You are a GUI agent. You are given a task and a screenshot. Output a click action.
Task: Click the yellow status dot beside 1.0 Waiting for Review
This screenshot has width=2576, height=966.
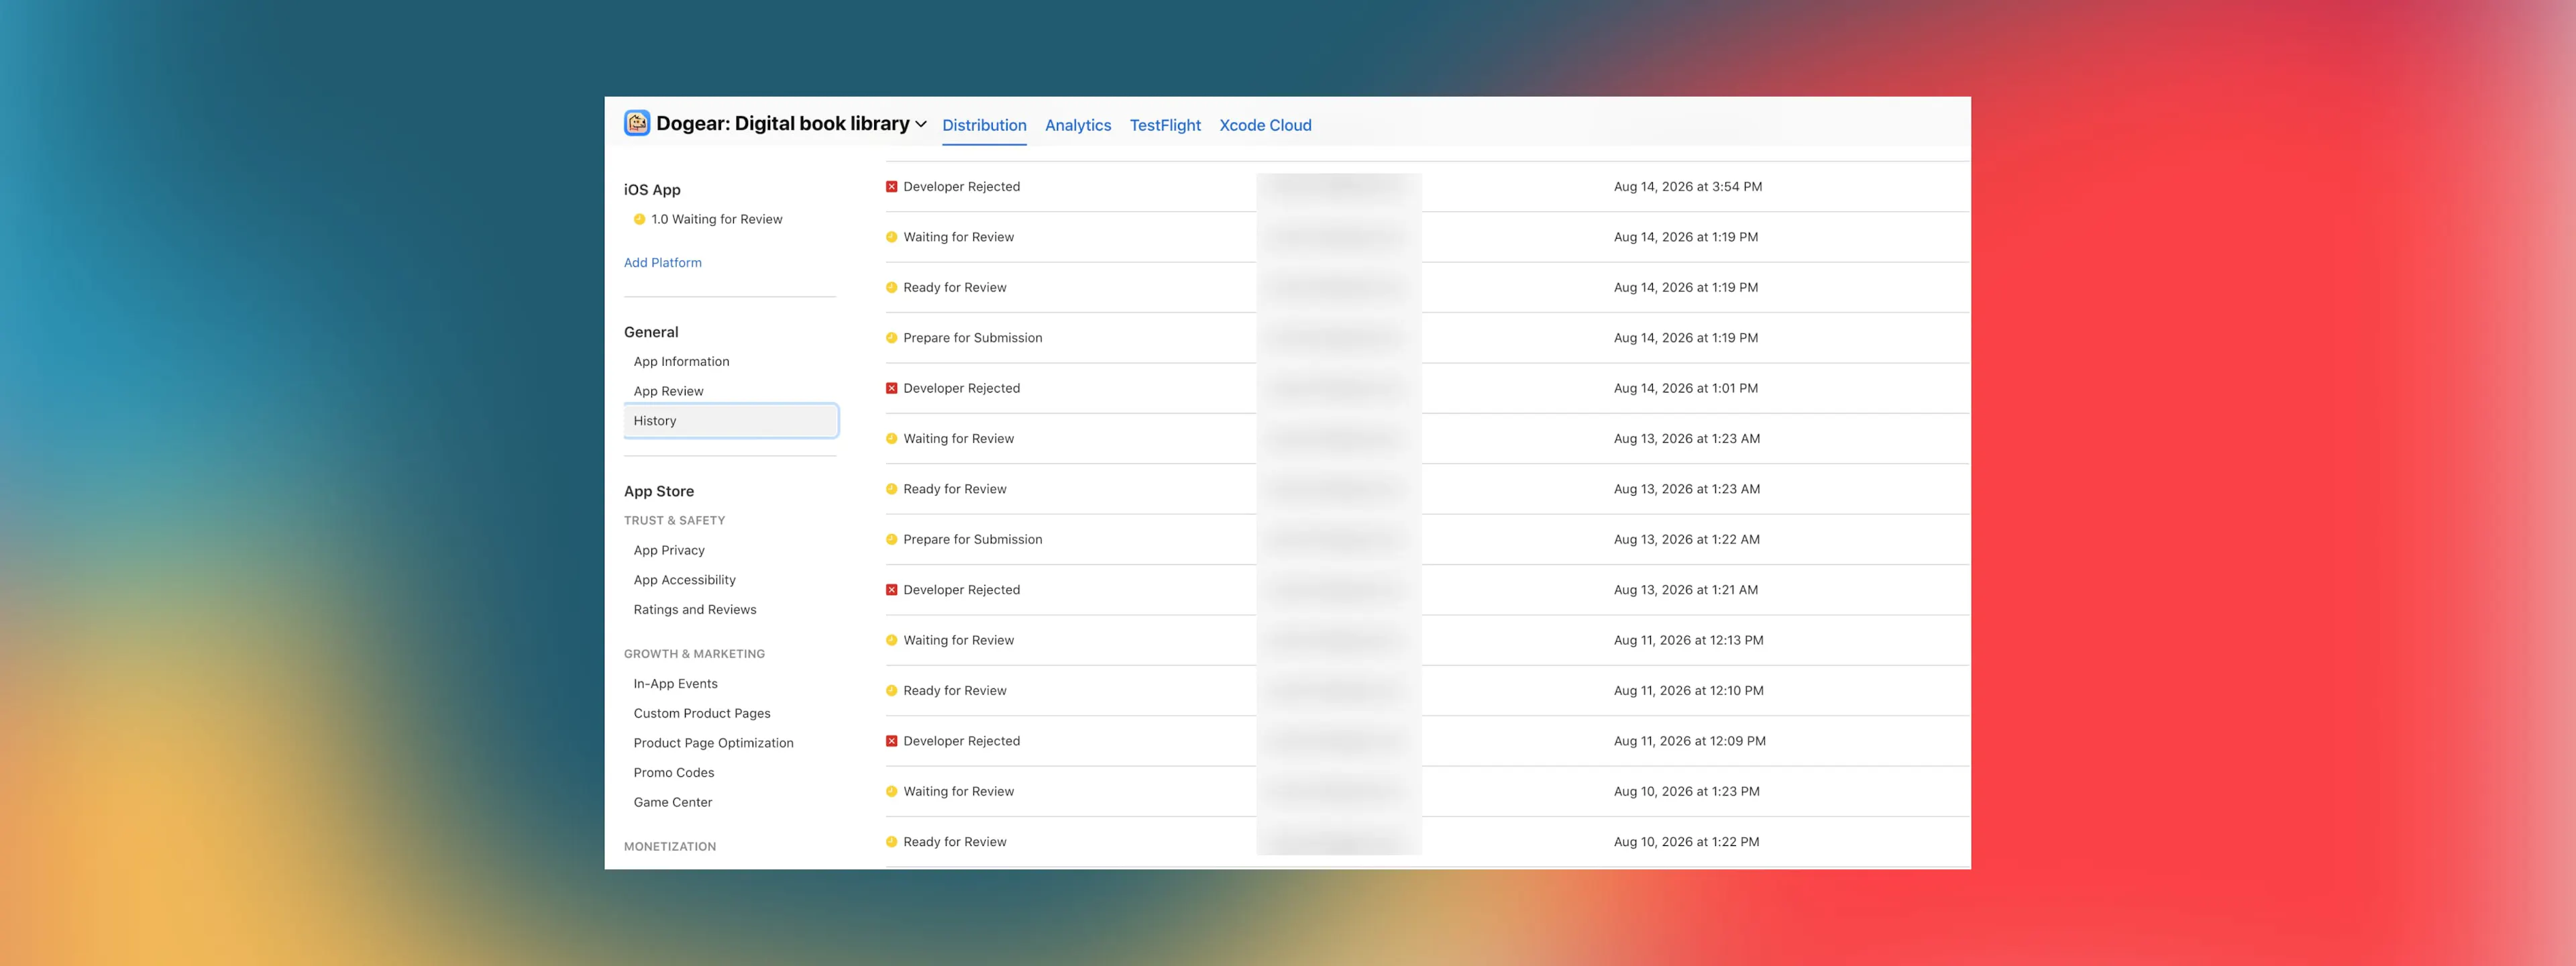point(639,219)
